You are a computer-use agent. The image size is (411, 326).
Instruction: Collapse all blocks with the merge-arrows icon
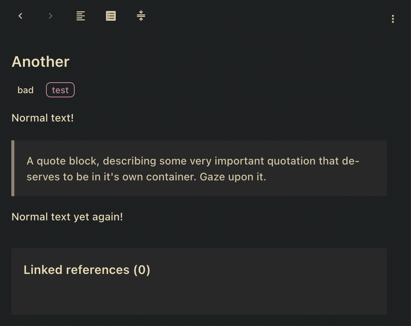[x=141, y=16]
